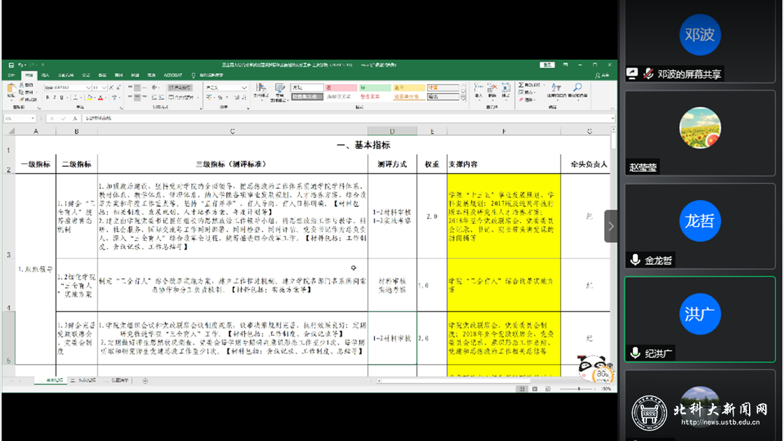The height and width of the screenshot is (441, 784).
Task: Click the yellow fill color swatch
Action: click(x=91, y=97)
